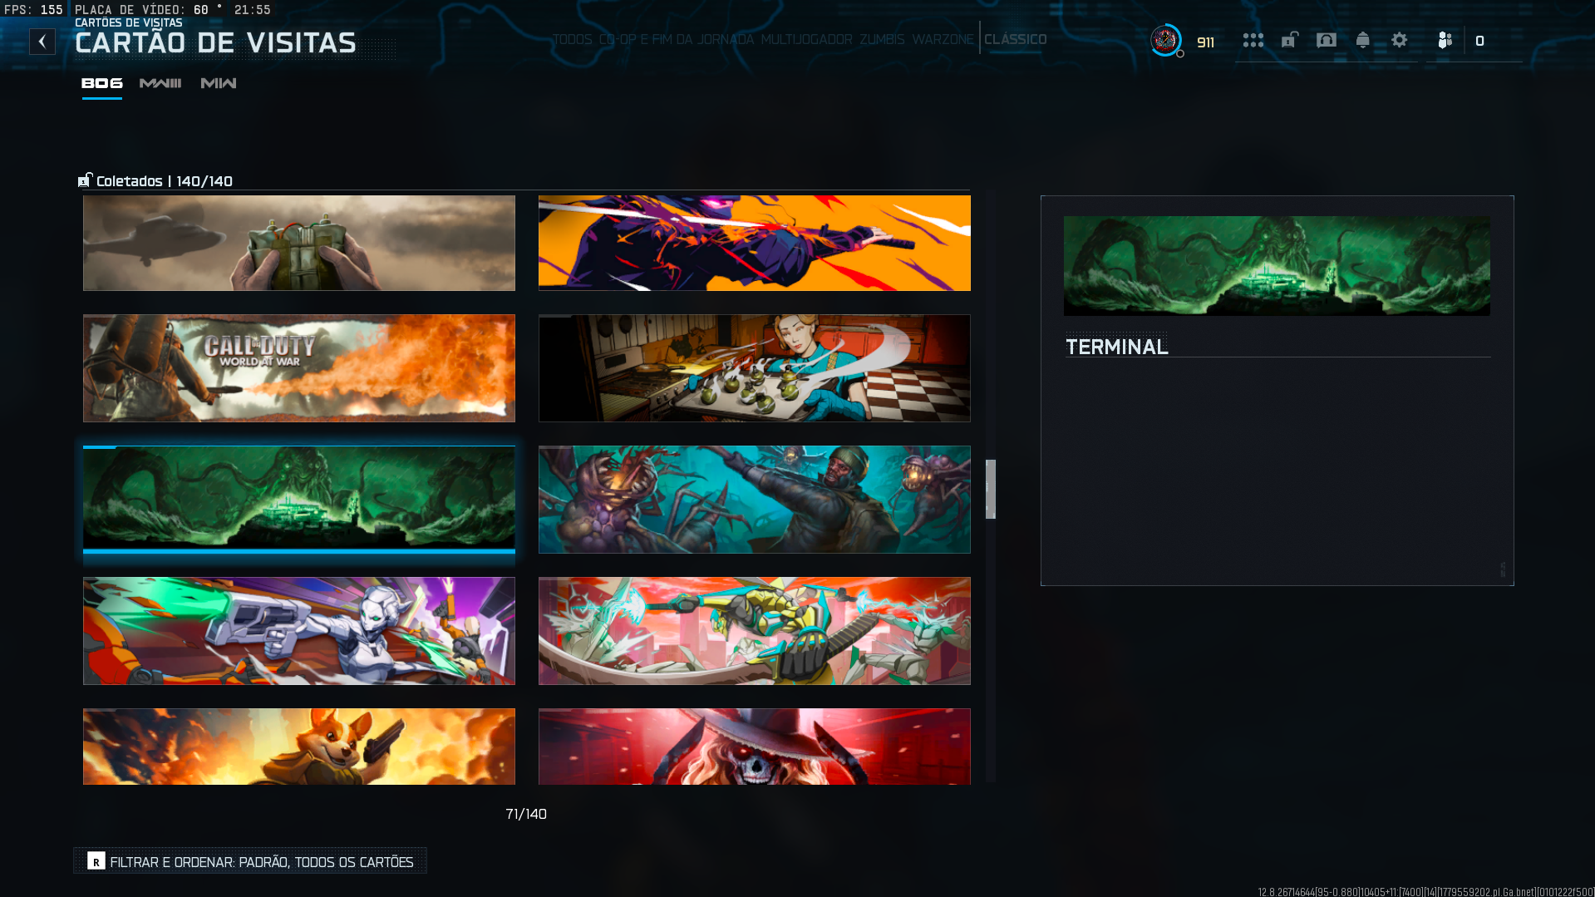Select the red skull cowboy calling card
Image resolution: width=1595 pixels, height=897 pixels.
pyautogui.click(x=755, y=747)
